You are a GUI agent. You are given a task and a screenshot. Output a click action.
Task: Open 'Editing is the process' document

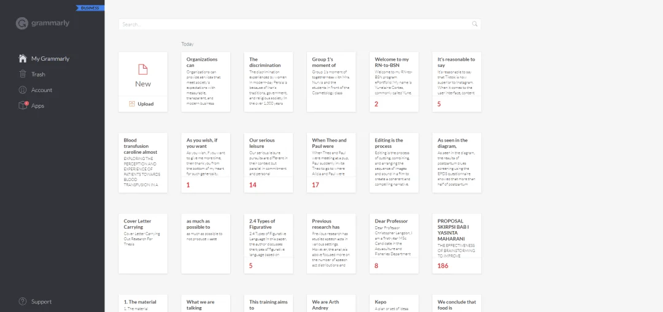(x=394, y=163)
